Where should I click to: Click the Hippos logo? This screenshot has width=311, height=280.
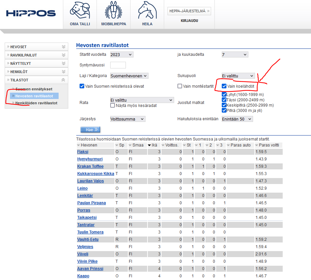click(x=31, y=13)
